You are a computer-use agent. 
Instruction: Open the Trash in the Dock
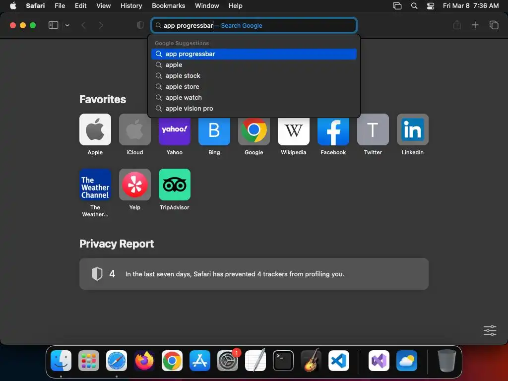point(447,361)
